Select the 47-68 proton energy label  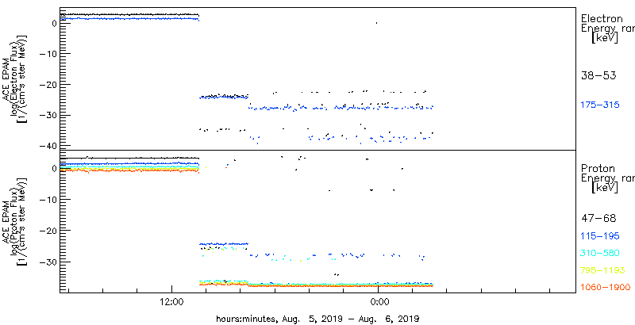point(598,219)
